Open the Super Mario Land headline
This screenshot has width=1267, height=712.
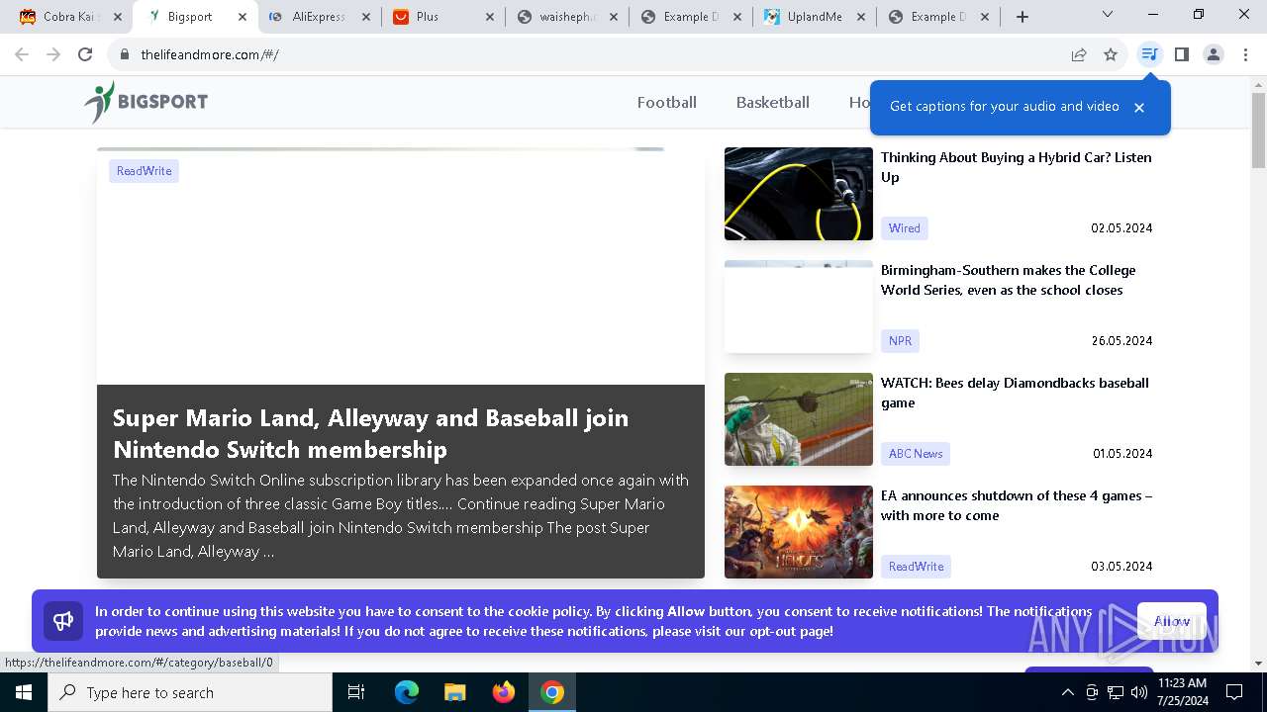coord(370,433)
